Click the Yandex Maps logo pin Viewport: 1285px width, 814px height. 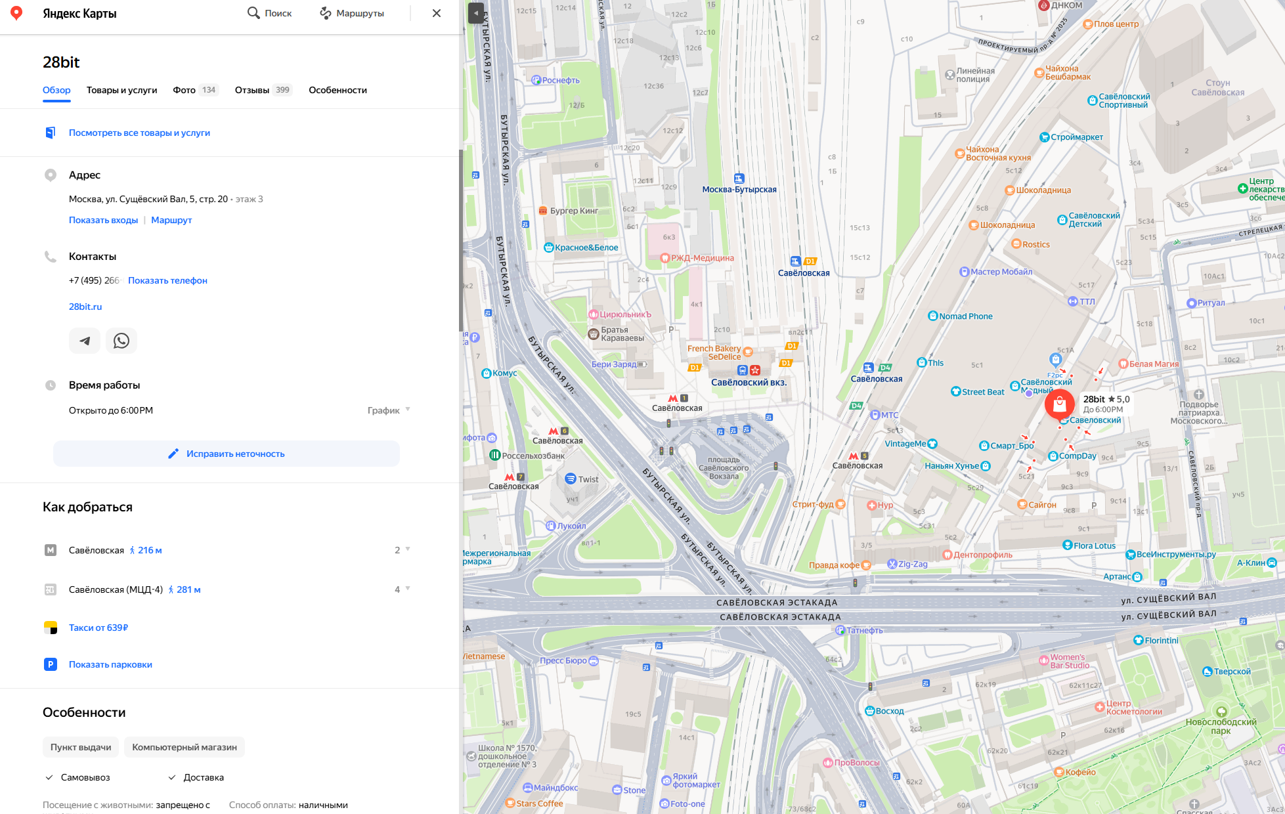point(16,13)
